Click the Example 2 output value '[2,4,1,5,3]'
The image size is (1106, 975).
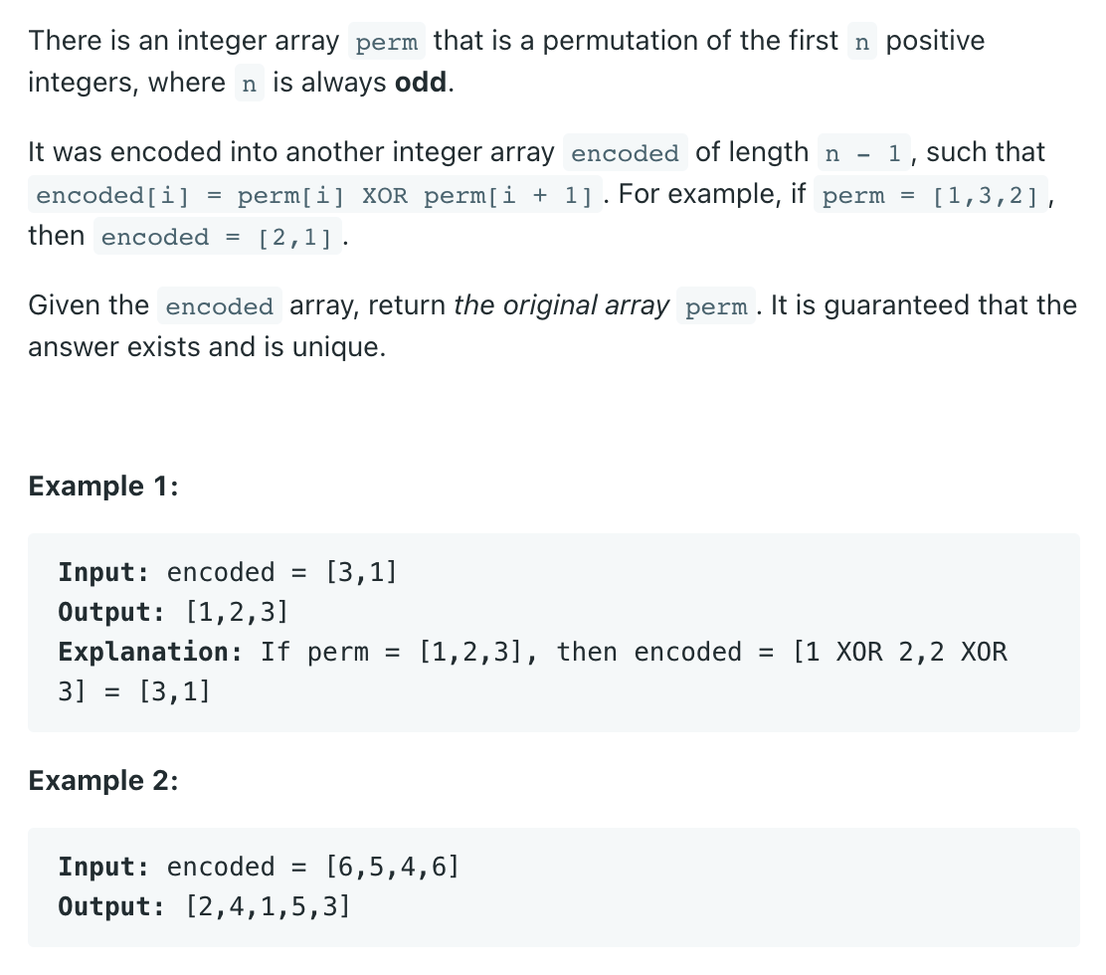point(268,906)
